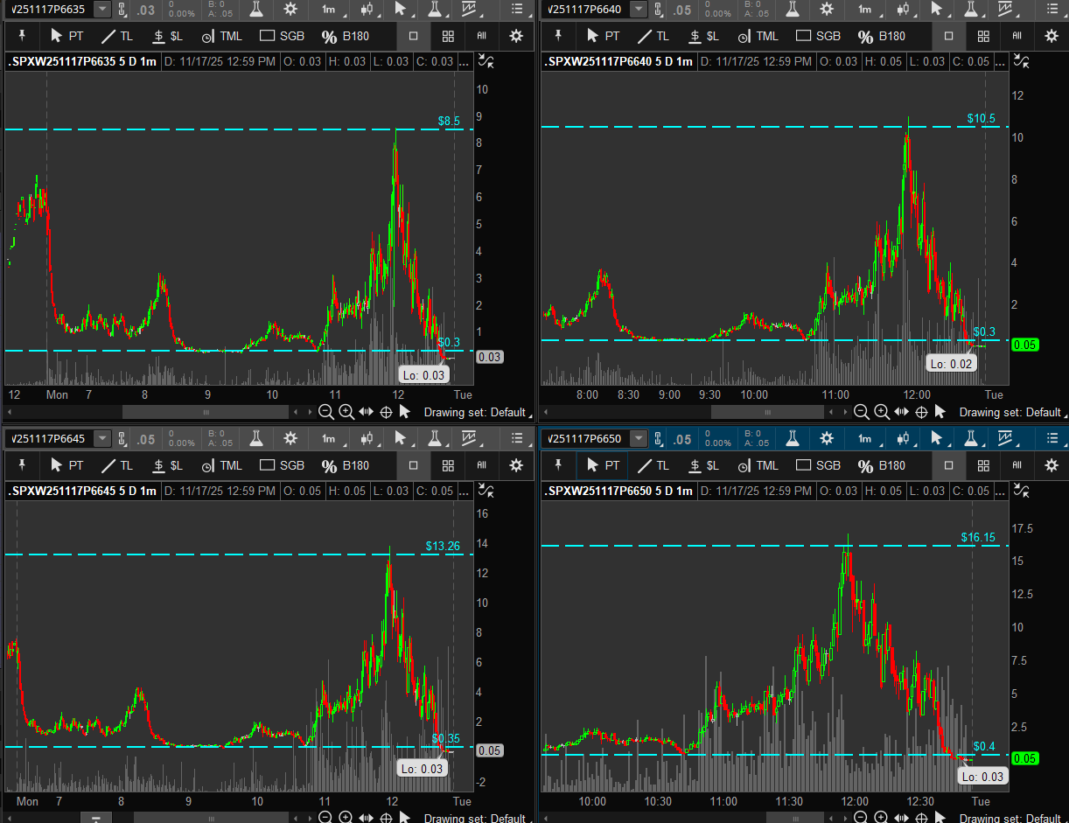The width and height of the screenshot is (1069, 823).
Task: Open gear settings in P6650 drawing toolbar
Action: click(1052, 465)
